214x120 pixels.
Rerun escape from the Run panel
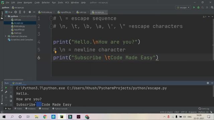6,88
